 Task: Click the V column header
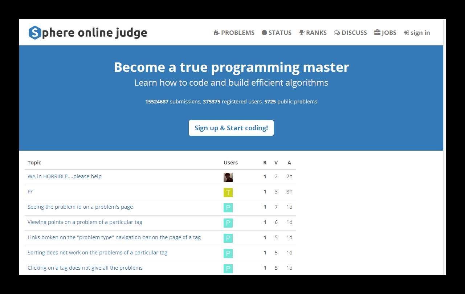coord(276,163)
